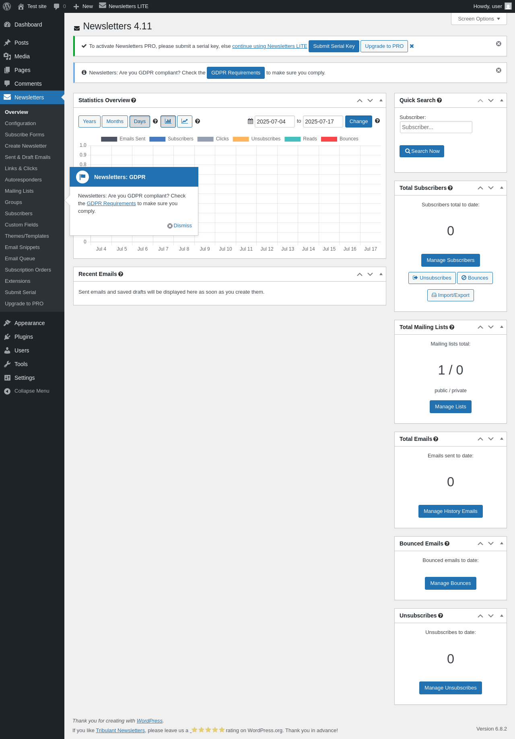Show statistics by Years
The image size is (515, 739).
(89, 121)
